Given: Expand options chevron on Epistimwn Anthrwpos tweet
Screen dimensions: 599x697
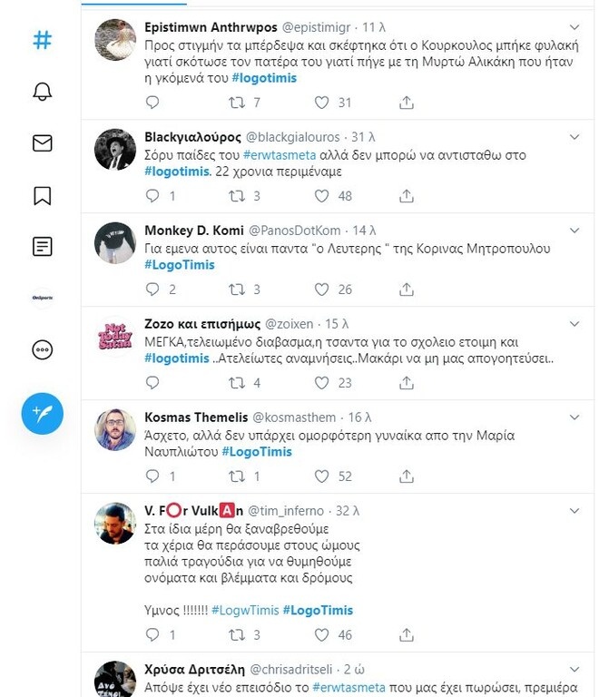Looking at the screenshot, I should (574, 27).
